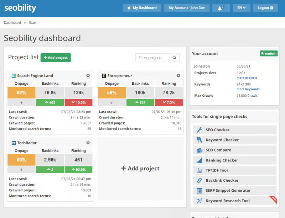Screen dimensions: 285x218
Task: Open the more keywords link
Action: (x=248, y=89)
